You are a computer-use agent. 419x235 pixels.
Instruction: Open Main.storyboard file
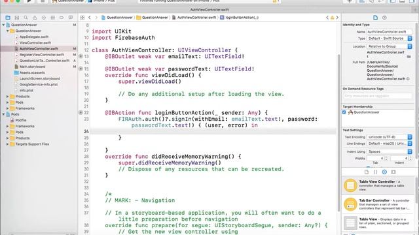(x=32, y=67)
